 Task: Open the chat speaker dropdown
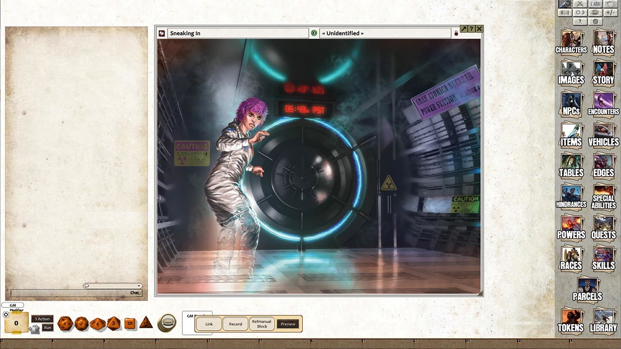coord(113,286)
